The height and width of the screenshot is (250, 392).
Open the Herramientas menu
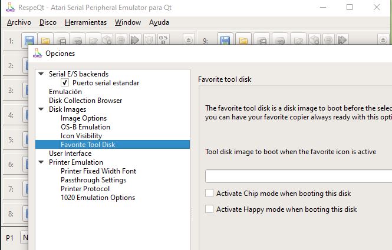85,22
